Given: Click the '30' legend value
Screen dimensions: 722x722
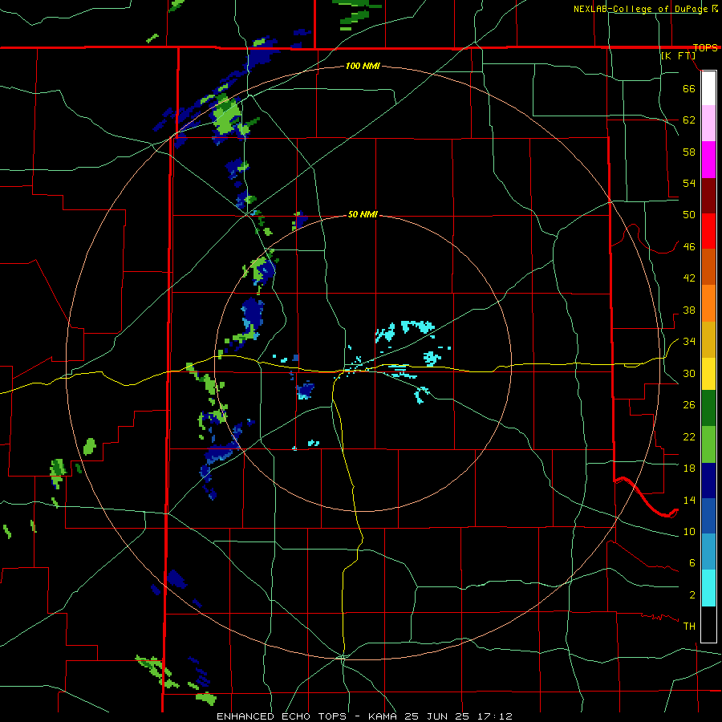Looking at the screenshot, I should 689,373.
